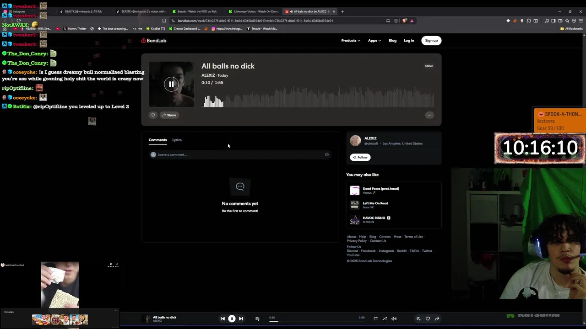Click the track title in the bottom player
The image size is (586, 329).
(164, 317)
